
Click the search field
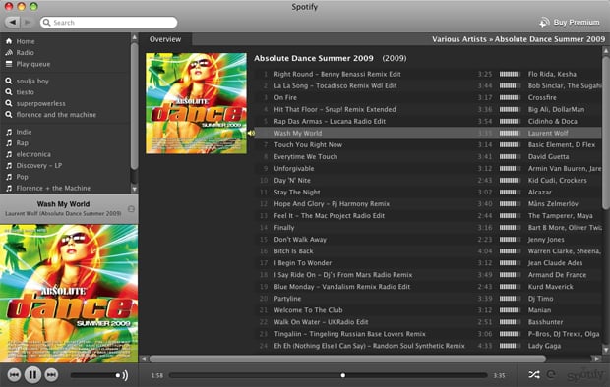[x=108, y=23]
